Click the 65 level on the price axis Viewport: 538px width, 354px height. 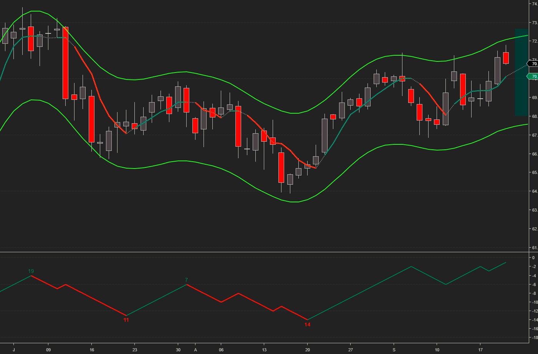(x=535, y=172)
